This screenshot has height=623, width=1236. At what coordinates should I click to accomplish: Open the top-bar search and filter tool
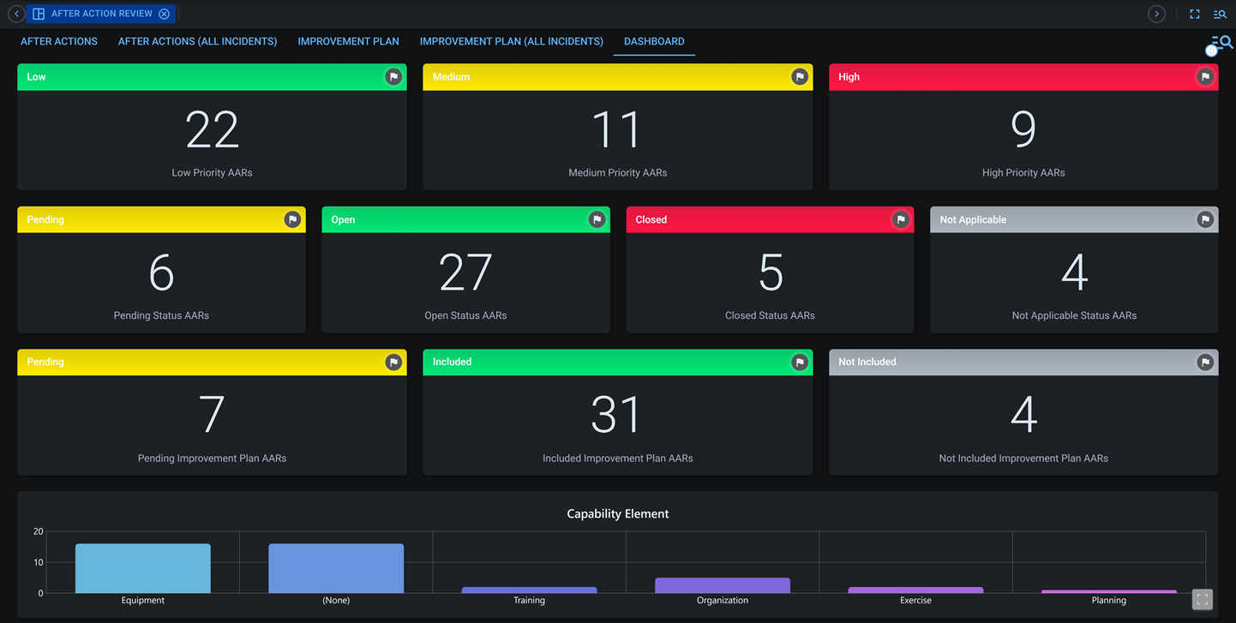pyautogui.click(x=1220, y=13)
